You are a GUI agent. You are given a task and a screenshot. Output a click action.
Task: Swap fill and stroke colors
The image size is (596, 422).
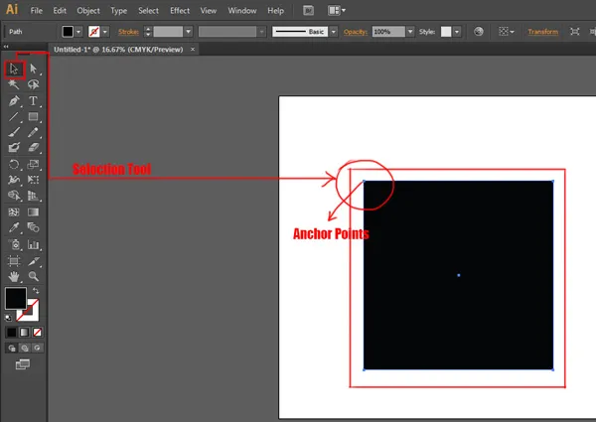(x=36, y=290)
